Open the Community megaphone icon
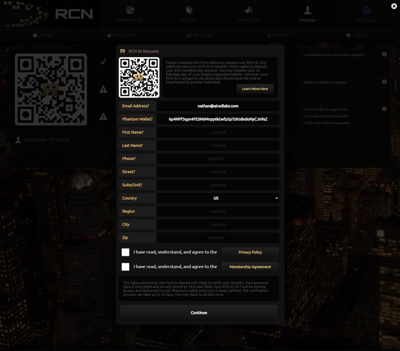This screenshot has width=400, height=351. 248,10
